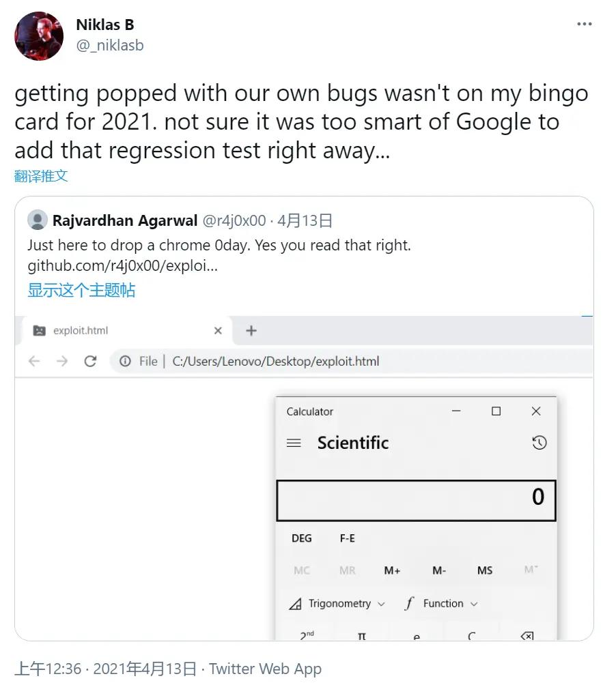Toggle DEG angle unit mode
The image size is (603, 685).
point(300,538)
